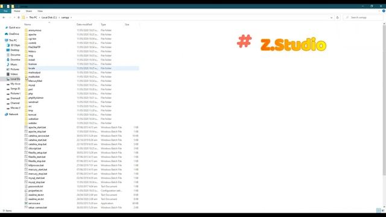Select the cgi-bin folder icon

[26, 39]
